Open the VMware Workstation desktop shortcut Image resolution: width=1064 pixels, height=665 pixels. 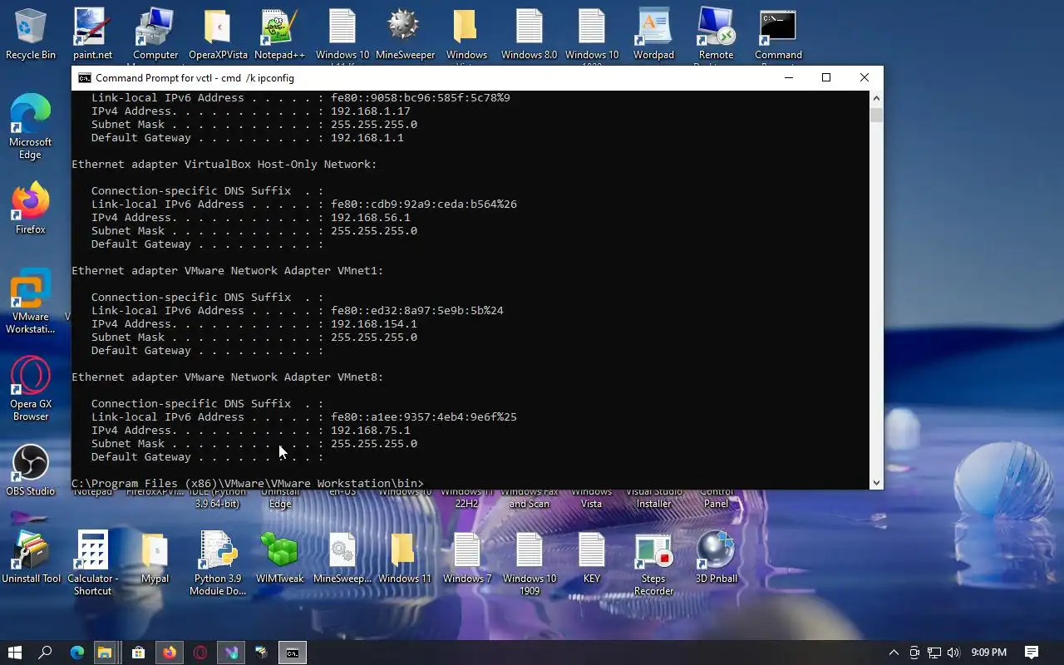tap(31, 302)
